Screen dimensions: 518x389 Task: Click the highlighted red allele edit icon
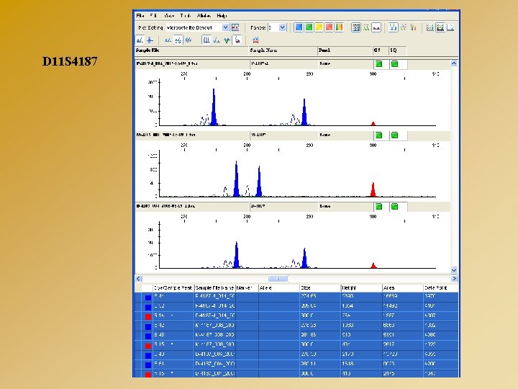pyautogui.click(x=237, y=40)
